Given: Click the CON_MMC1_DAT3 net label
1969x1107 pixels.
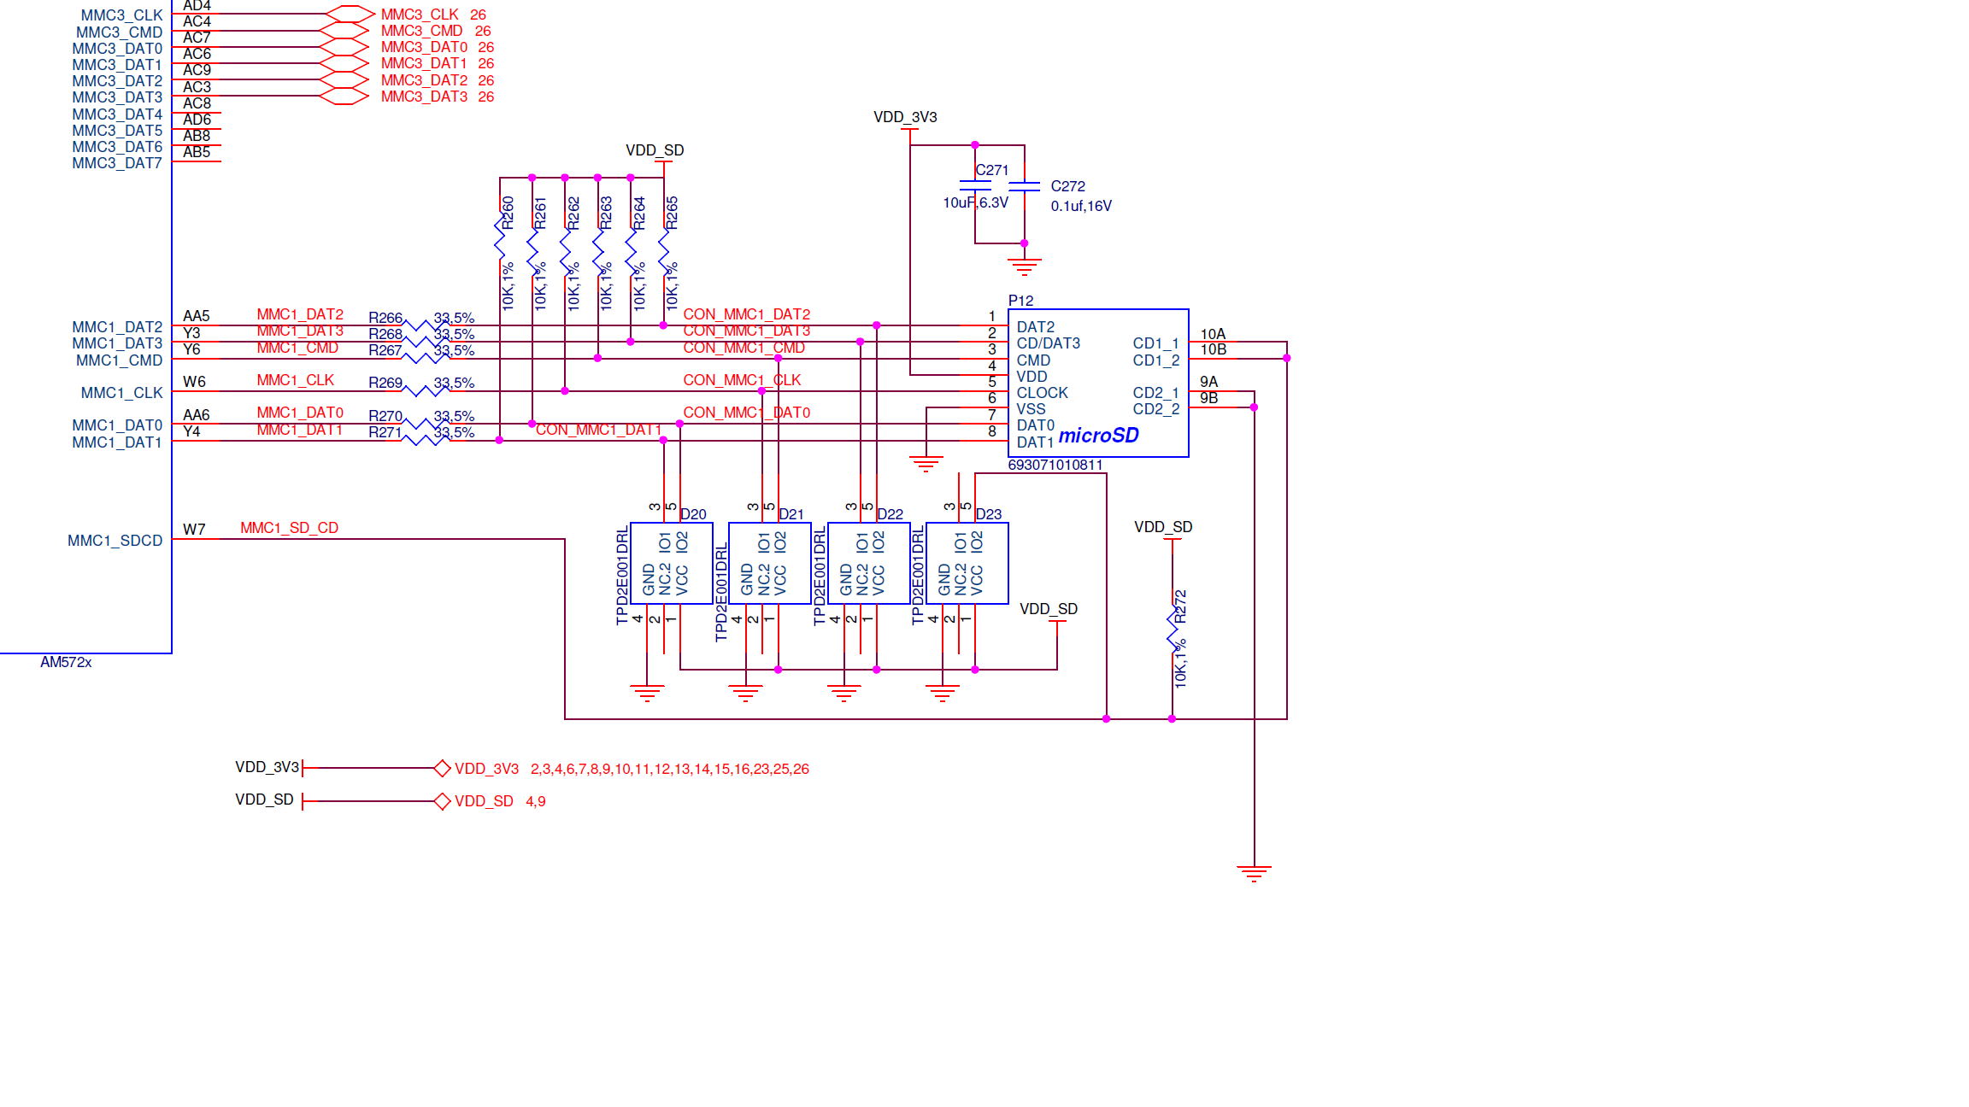Looking at the screenshot, I should [746, 331].
